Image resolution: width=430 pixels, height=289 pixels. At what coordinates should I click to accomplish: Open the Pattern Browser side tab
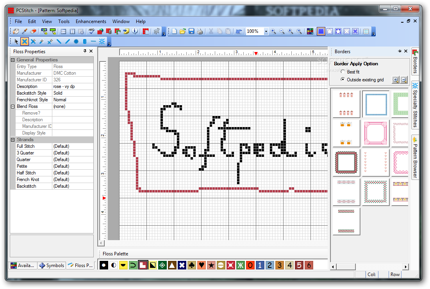[x=415, y=157]
